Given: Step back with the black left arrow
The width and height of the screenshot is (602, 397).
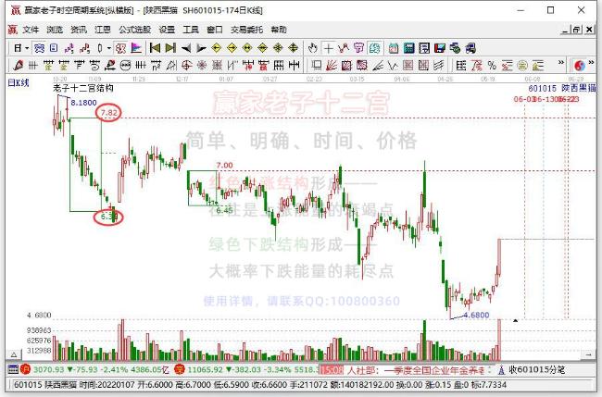Looking at the screenshot, I should click(186, 48).
